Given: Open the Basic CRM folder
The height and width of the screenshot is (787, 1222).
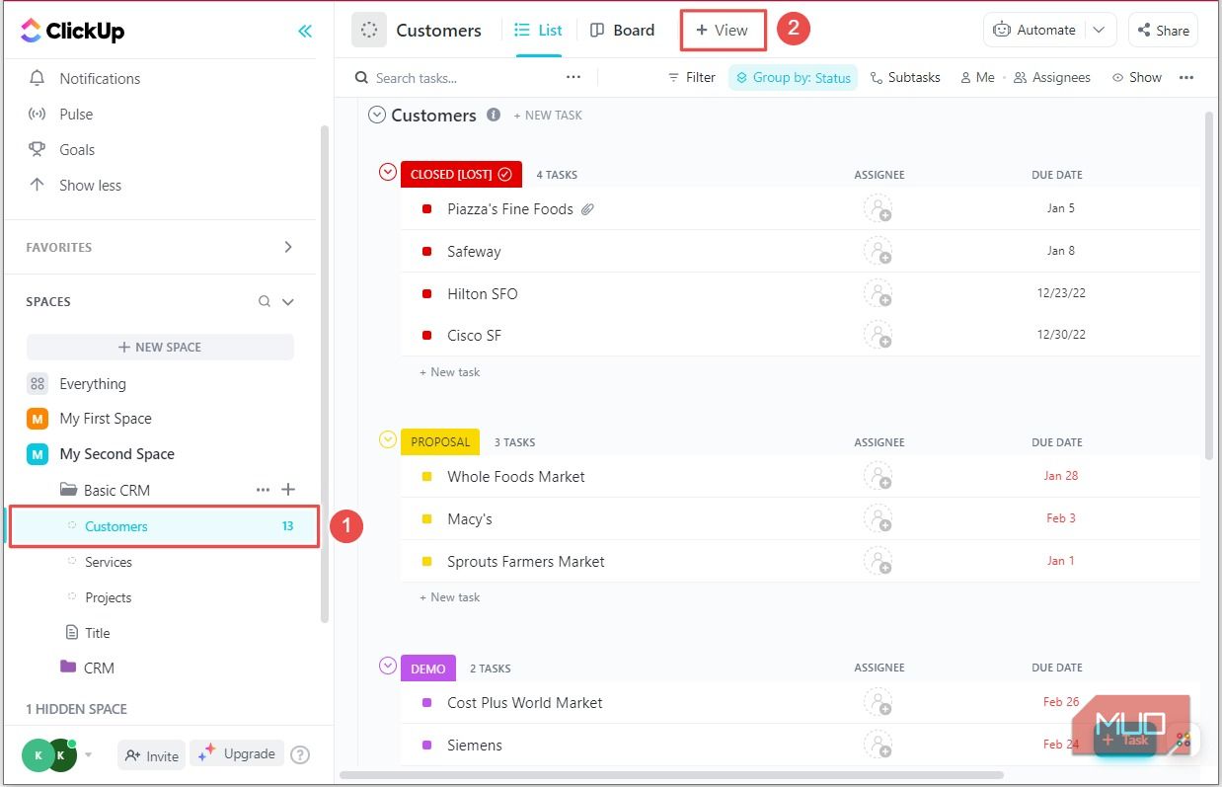Looking at the screenshot, I should click(x=116, y=490).
